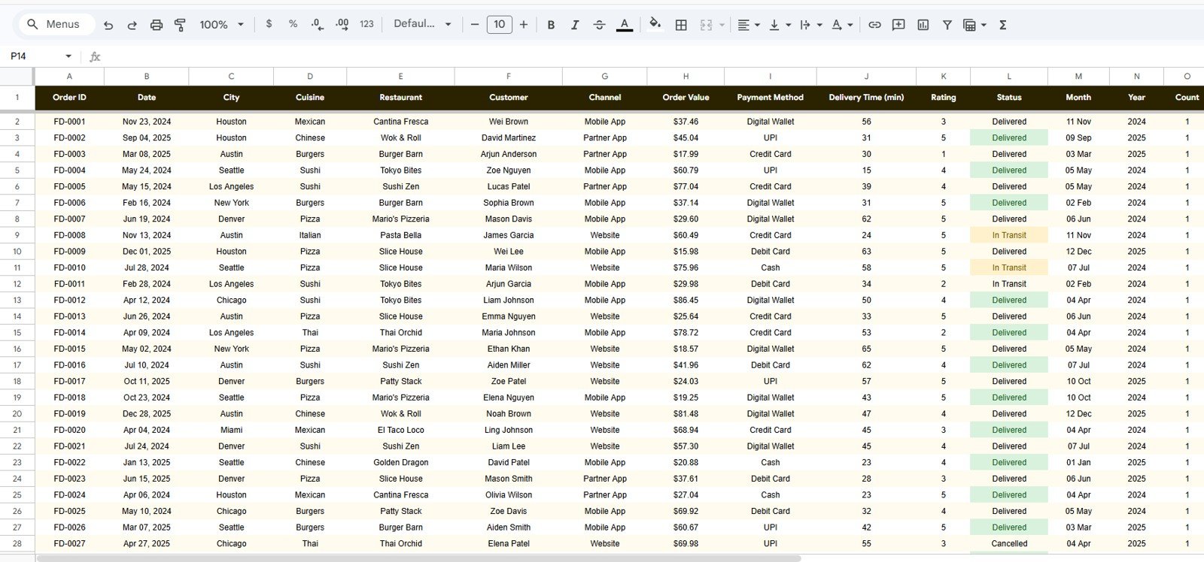This screenshot has height=562, width=1204.
Task: Decrease font size with minus button
Action: (x=474, y=25)
